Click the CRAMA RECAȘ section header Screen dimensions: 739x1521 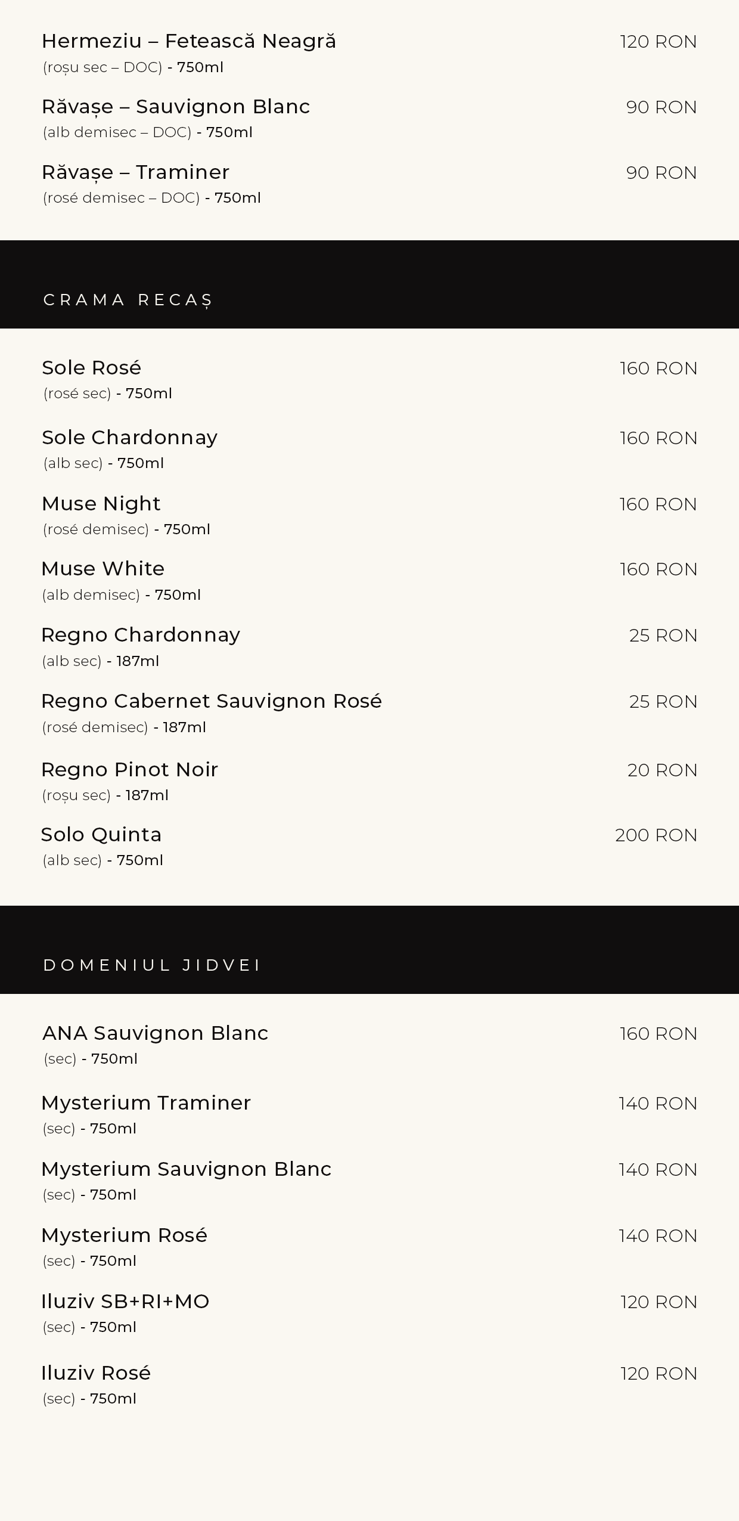[x=128, y=299]
